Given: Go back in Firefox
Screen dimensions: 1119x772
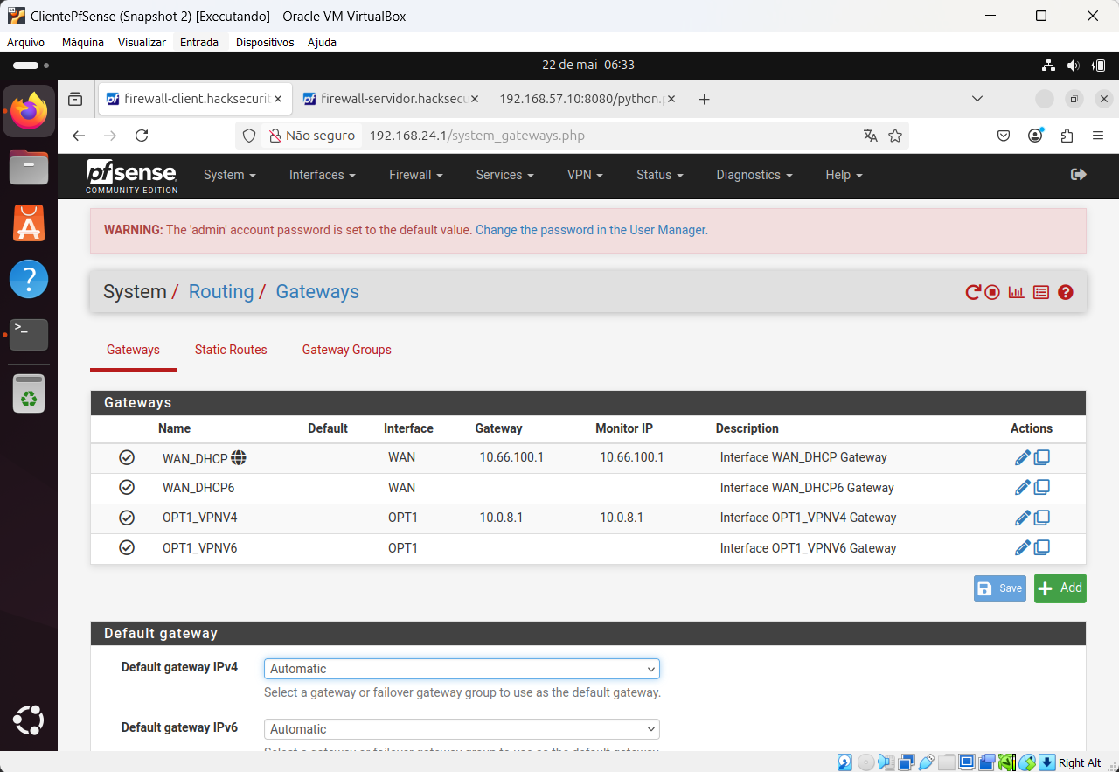Looking at the screenshot, I should pyautogui.click(x=79, y=136).
